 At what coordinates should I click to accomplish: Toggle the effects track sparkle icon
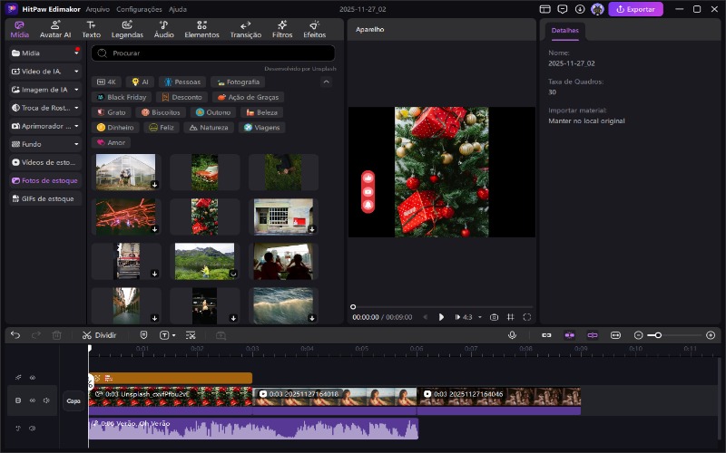[x=18, y=377]
